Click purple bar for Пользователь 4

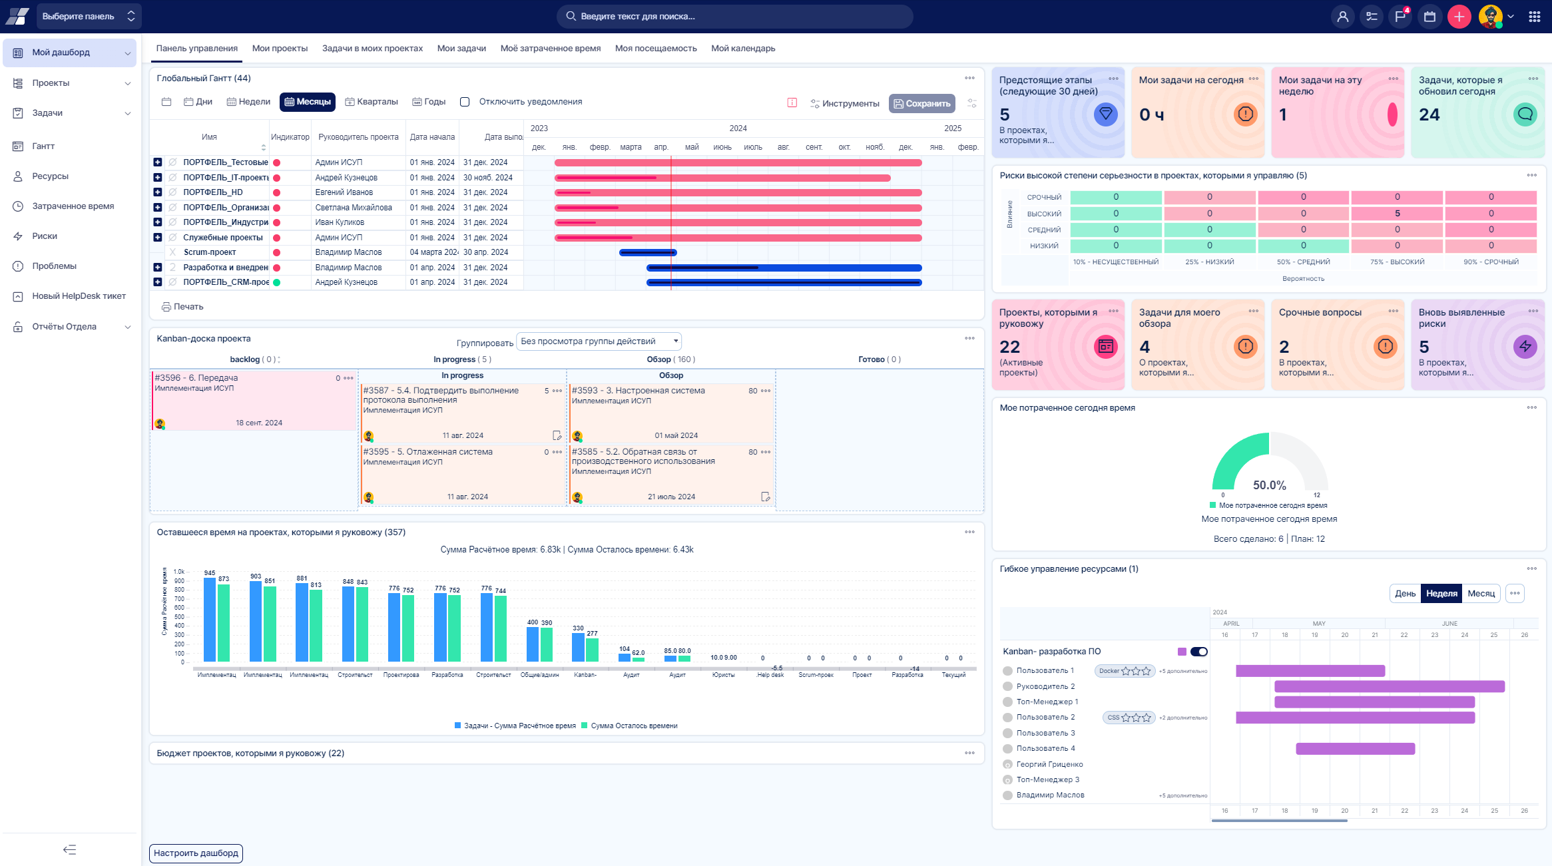(1355, 749)
